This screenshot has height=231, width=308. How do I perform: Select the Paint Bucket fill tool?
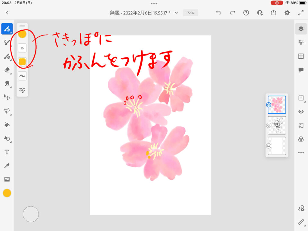(7, 125)
